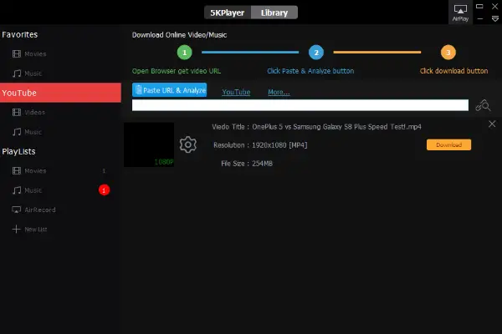This screenshot has width=502, height=334.
Task: Click the 1080P video thumbnail
Action: (x=149, y=144)
